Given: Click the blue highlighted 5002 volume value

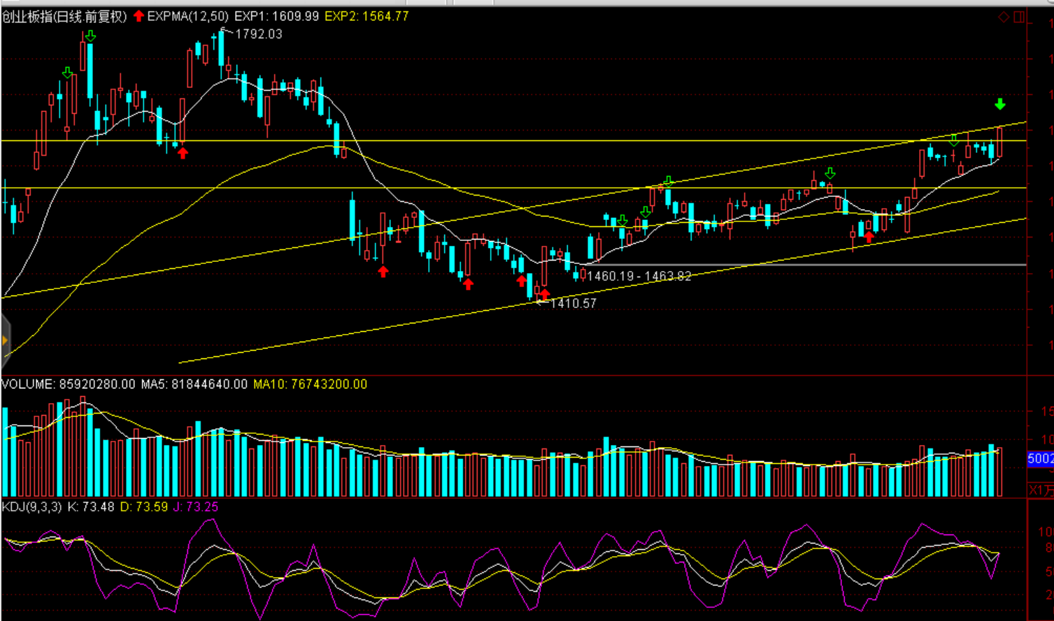Looking at the screenshot, I should [1040, 458].
